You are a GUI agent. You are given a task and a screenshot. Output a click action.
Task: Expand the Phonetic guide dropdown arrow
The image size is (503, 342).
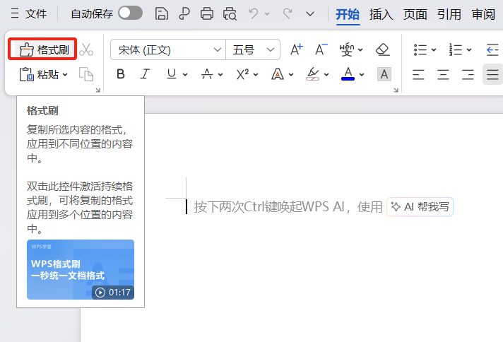click(x=360, y=49)
